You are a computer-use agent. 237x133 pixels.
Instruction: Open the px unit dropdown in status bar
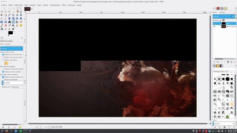point(39,127)
